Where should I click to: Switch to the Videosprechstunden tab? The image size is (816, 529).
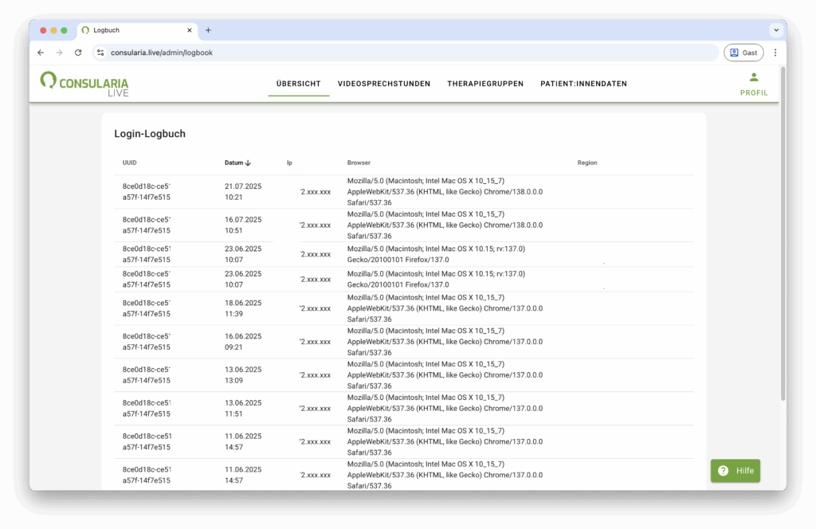tap(383, 84)
